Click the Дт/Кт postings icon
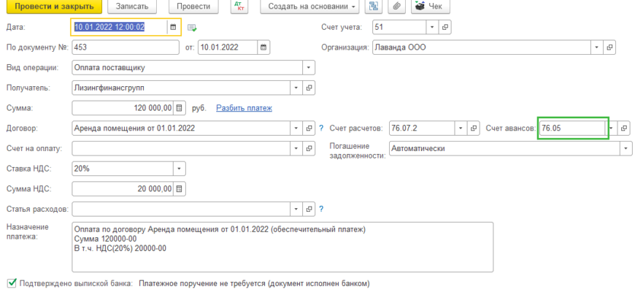Viewport: 635px width, 292px height. click(x=239, y=7)
